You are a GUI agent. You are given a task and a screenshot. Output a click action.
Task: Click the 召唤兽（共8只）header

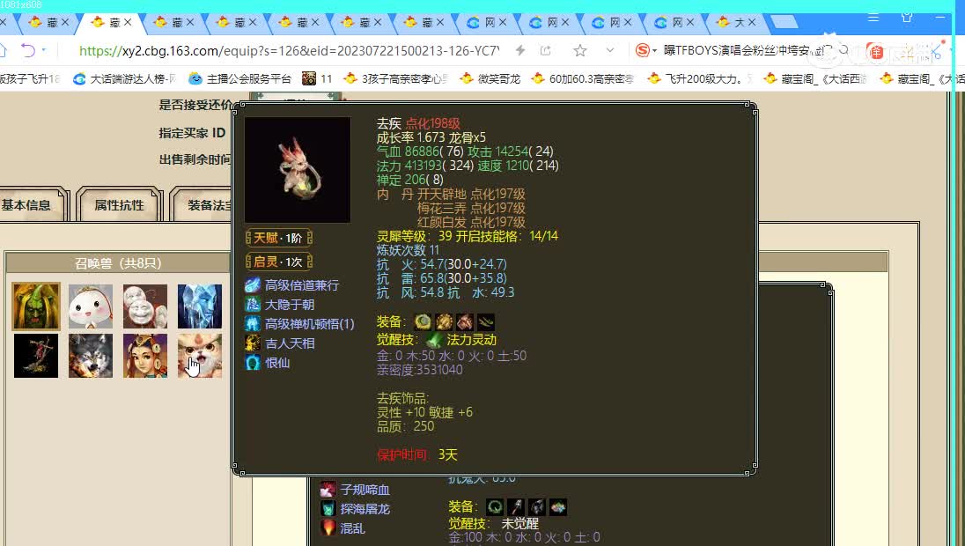[118, 263]
